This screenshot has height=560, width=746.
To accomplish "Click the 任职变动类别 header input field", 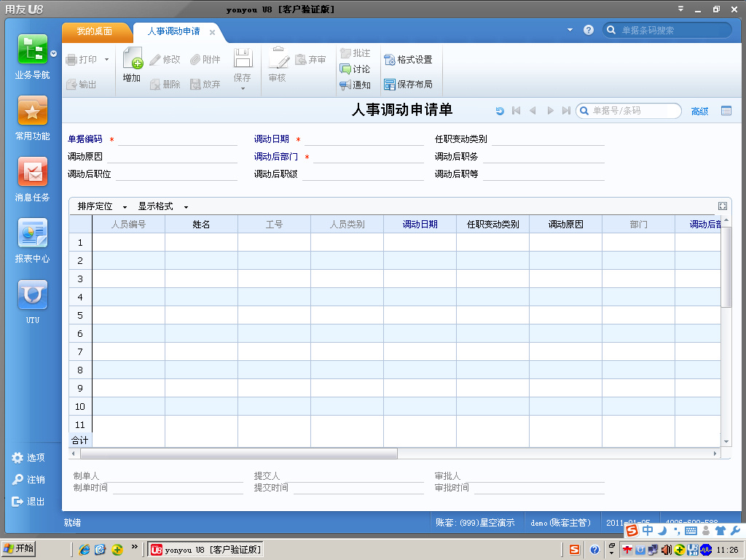I will click(548, 139).
